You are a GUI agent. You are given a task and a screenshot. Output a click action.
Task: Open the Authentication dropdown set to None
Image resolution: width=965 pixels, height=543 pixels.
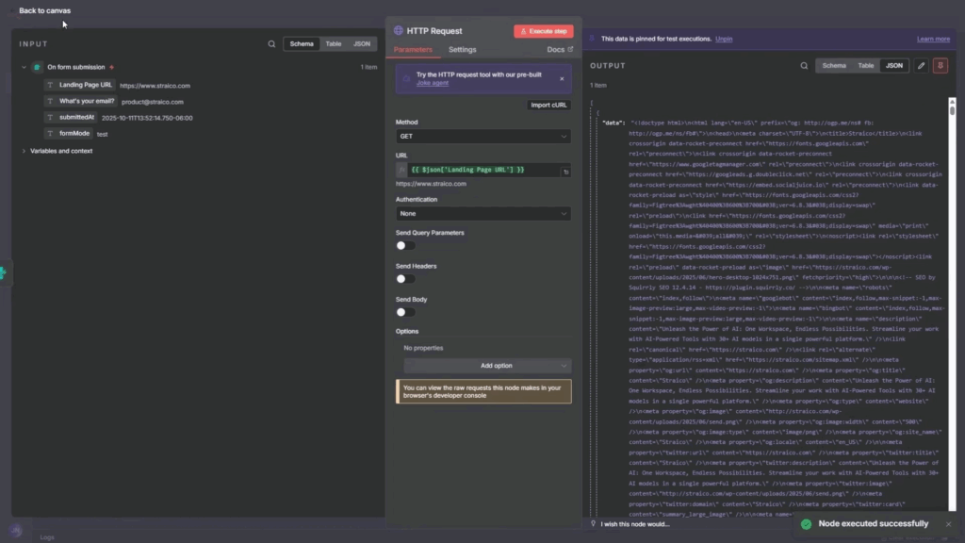482,214
